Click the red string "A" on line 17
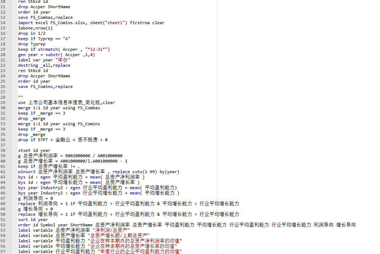Image resolution: width=380 pixels, height=254 pixels. tap(66, 39)
